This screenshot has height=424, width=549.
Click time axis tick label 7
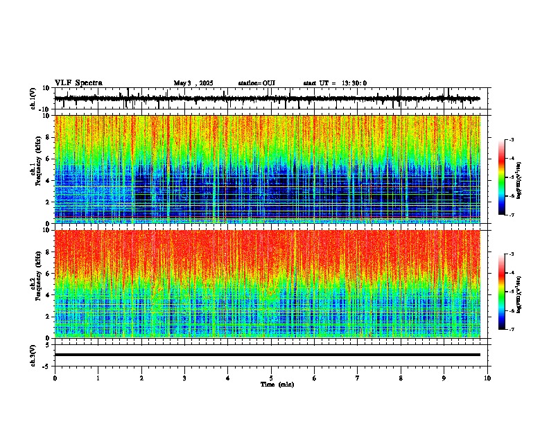click(358, 378)
